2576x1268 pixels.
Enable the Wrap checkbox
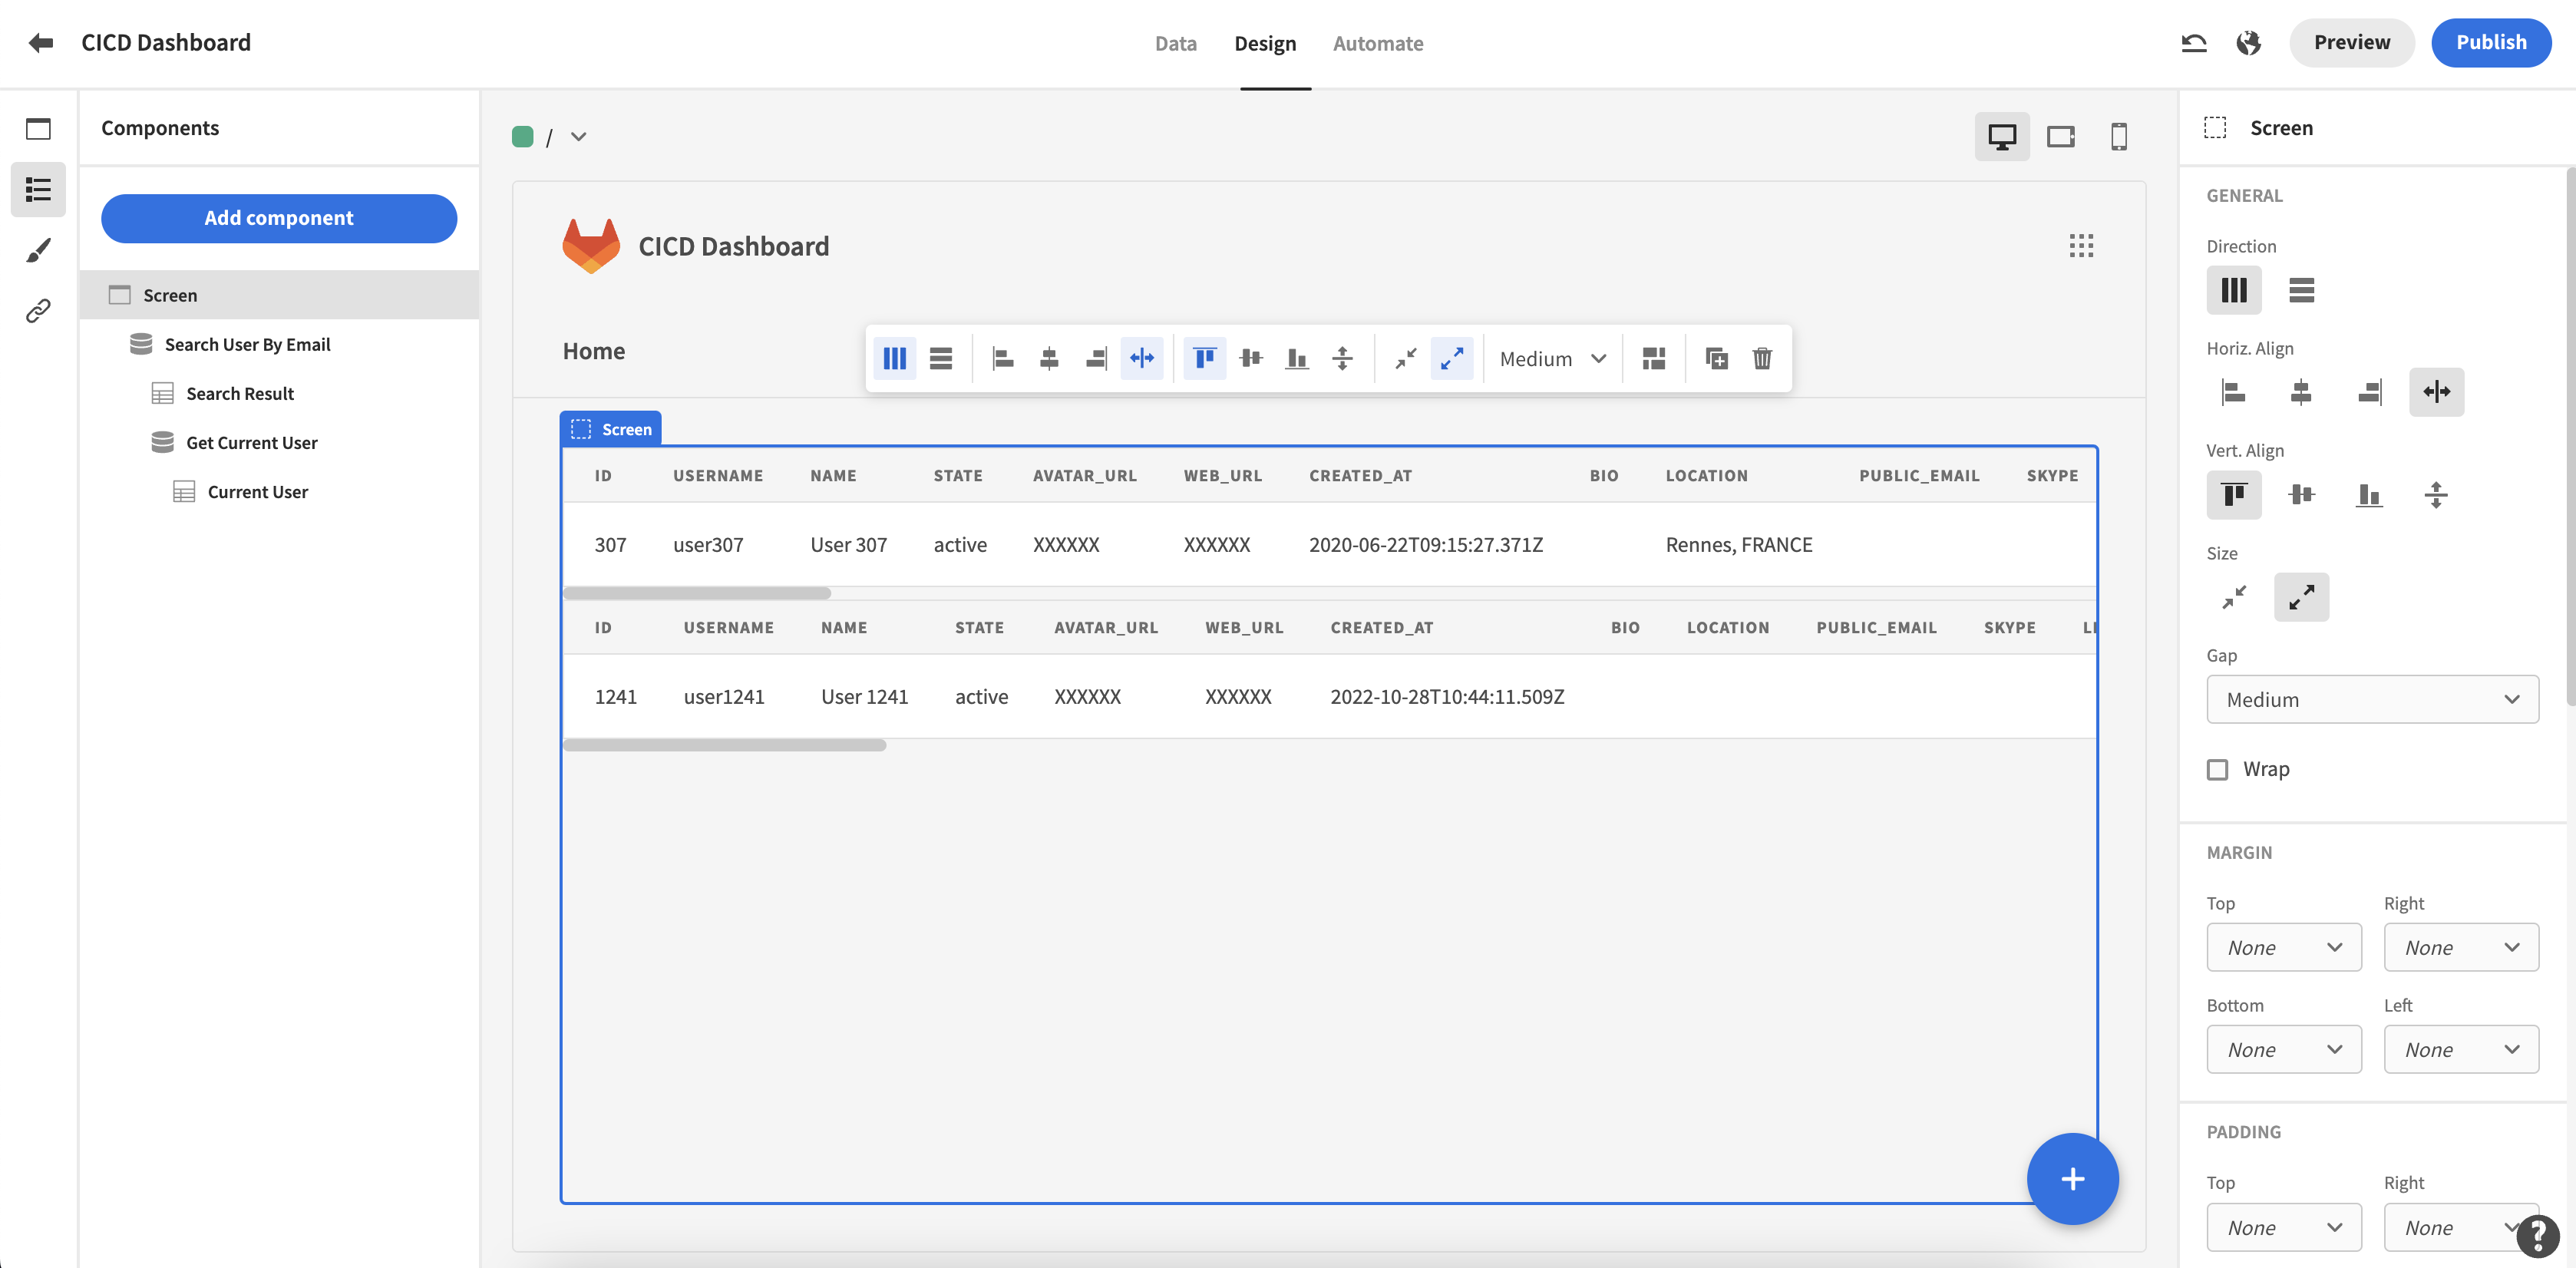pyautogui.click(x=2217, y=769)
